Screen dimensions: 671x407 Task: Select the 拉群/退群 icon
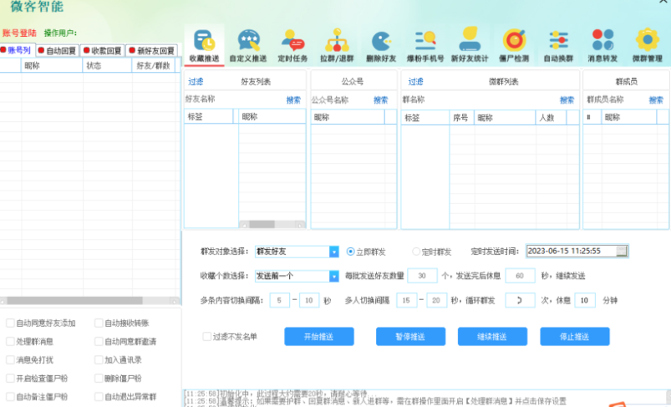coord(337,40)
